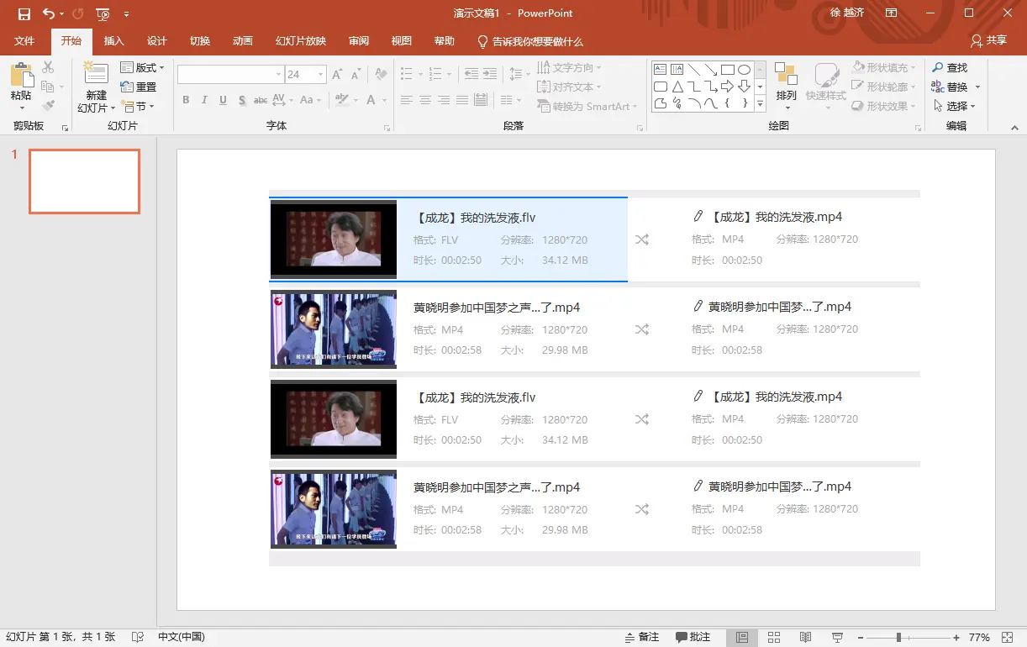Screen dimensions: 1027x647
Task: Open the font name combo box dropdown
Action: (278, 75)
